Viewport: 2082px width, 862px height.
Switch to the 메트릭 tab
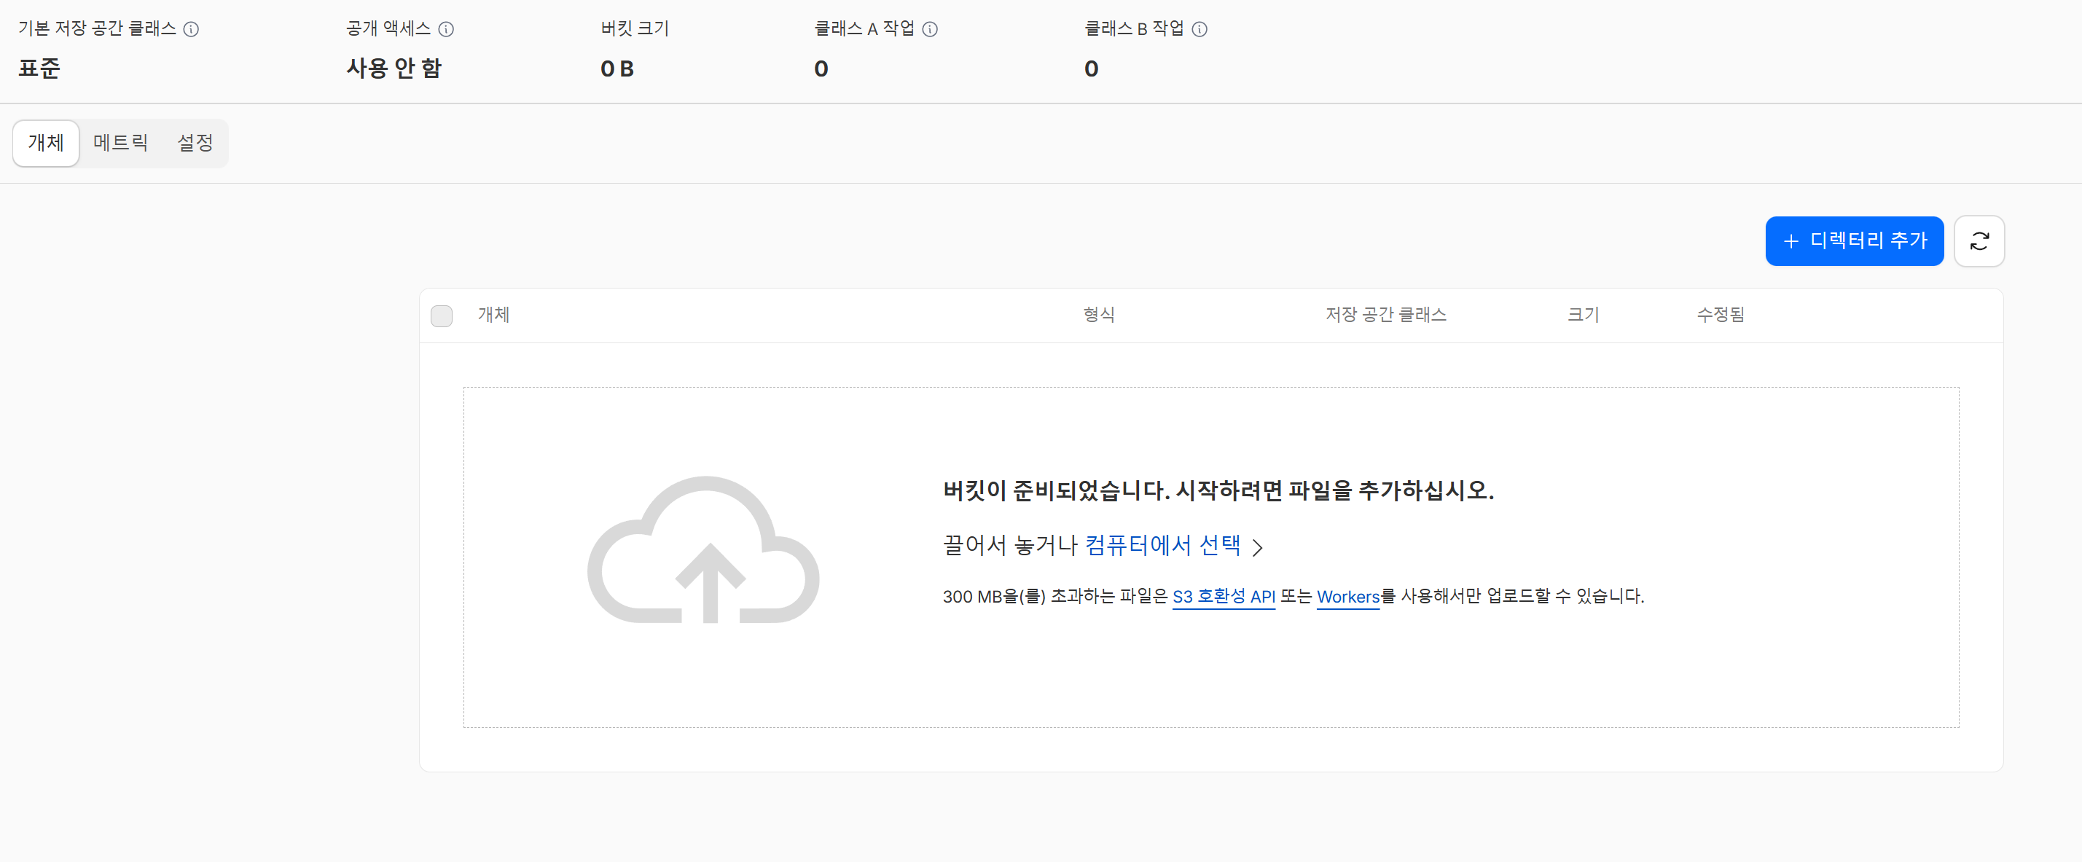point(120,143)
